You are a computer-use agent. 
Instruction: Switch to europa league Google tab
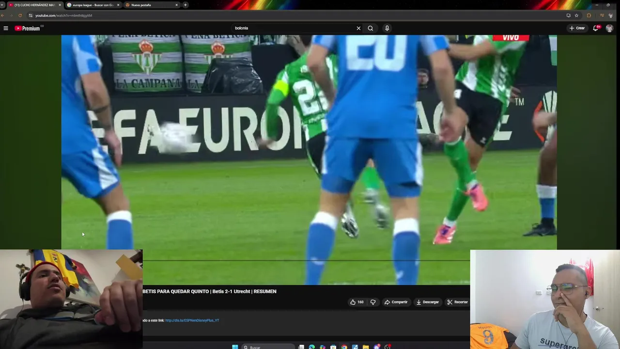(x=93, y=5)
